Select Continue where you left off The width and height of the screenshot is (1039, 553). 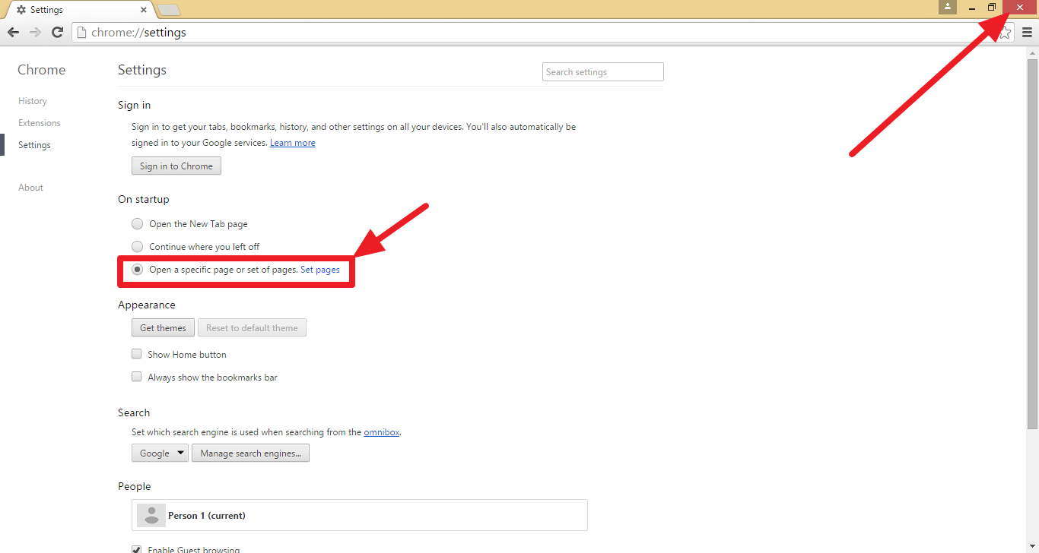[x=137, y=247]
